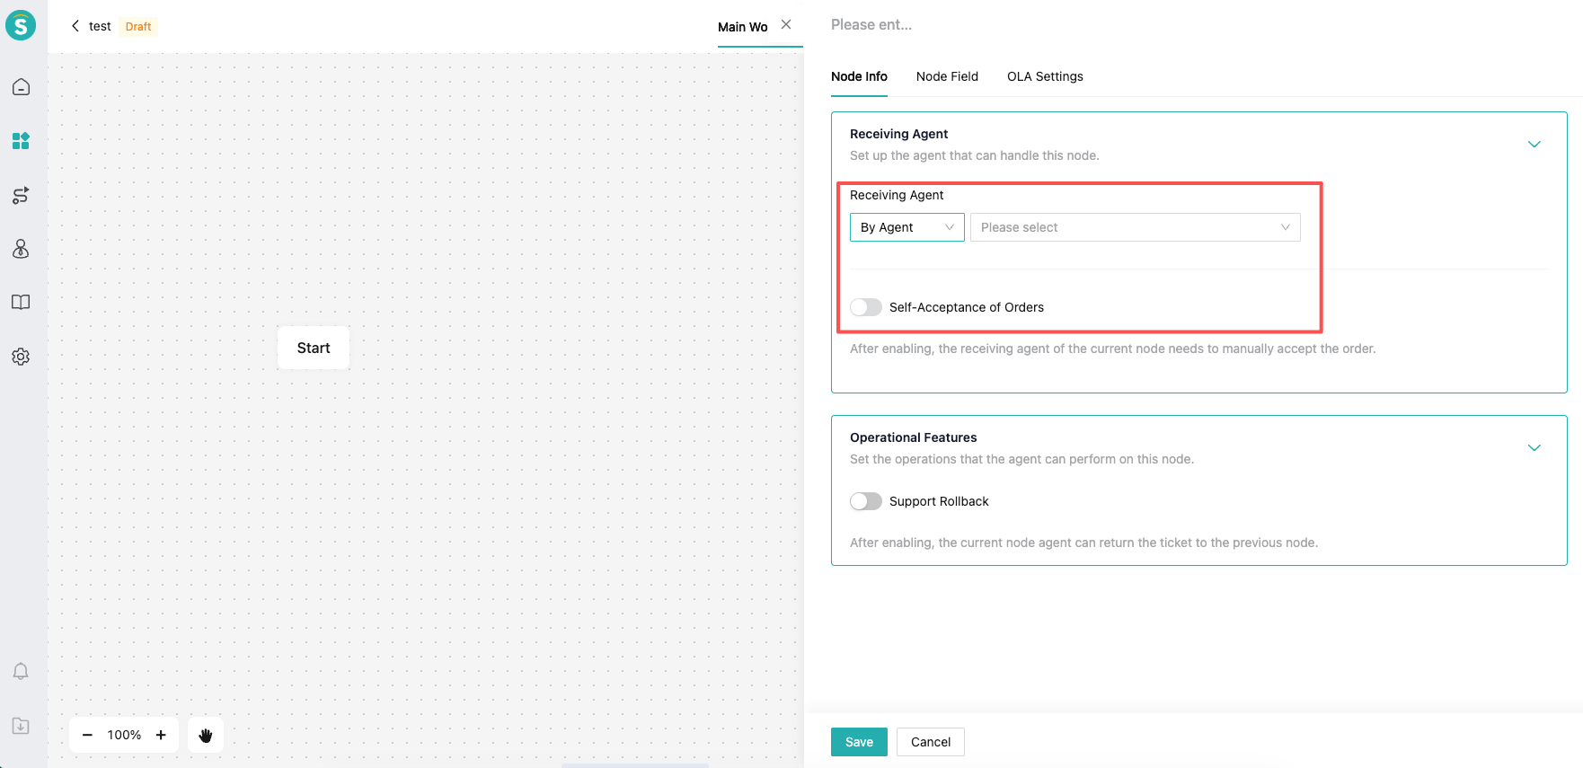Click the node name input field
Image resolution: width=1583 pixels, height=768 pixels.
(x=988, y=25)
